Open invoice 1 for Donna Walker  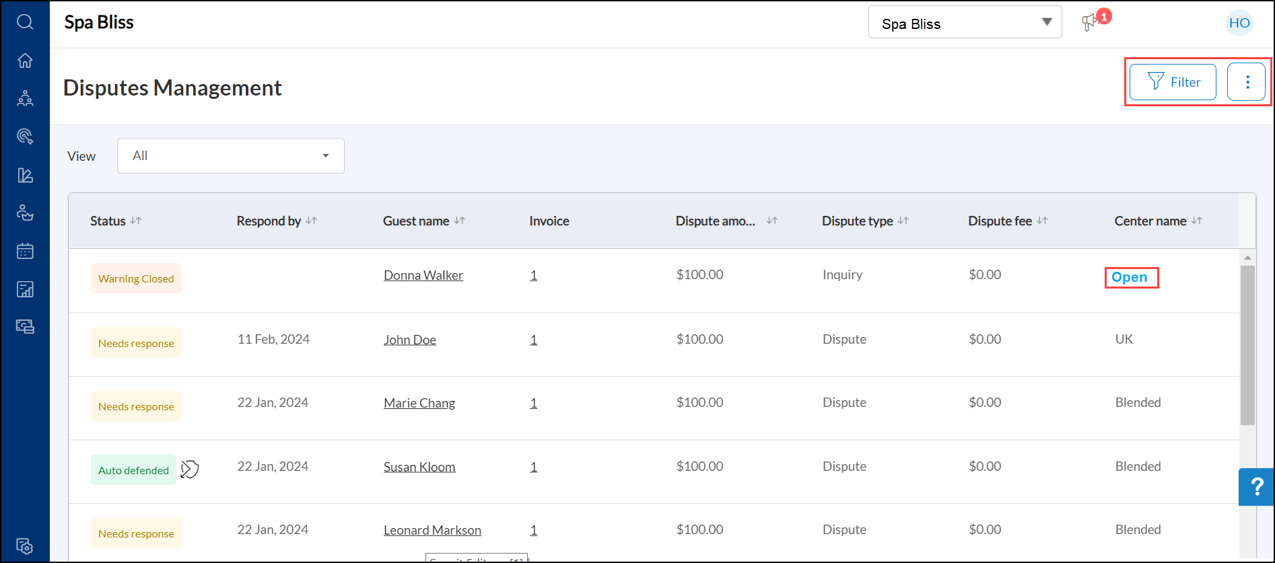coord(534,275)
